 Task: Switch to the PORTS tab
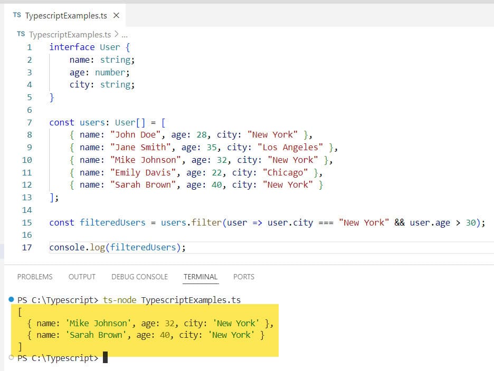click(243, 277)
